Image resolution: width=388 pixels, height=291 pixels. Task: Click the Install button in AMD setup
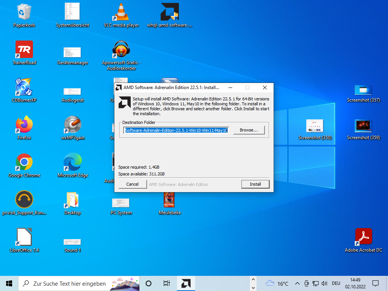(x=255, y=184)
